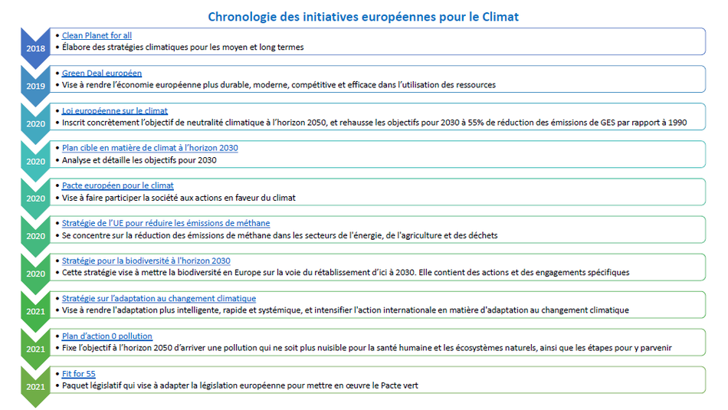Image resolution: width=728 pixels, height=410 pixels.
Task: Select the 2019 chevron marker
Action: (35, 86)
